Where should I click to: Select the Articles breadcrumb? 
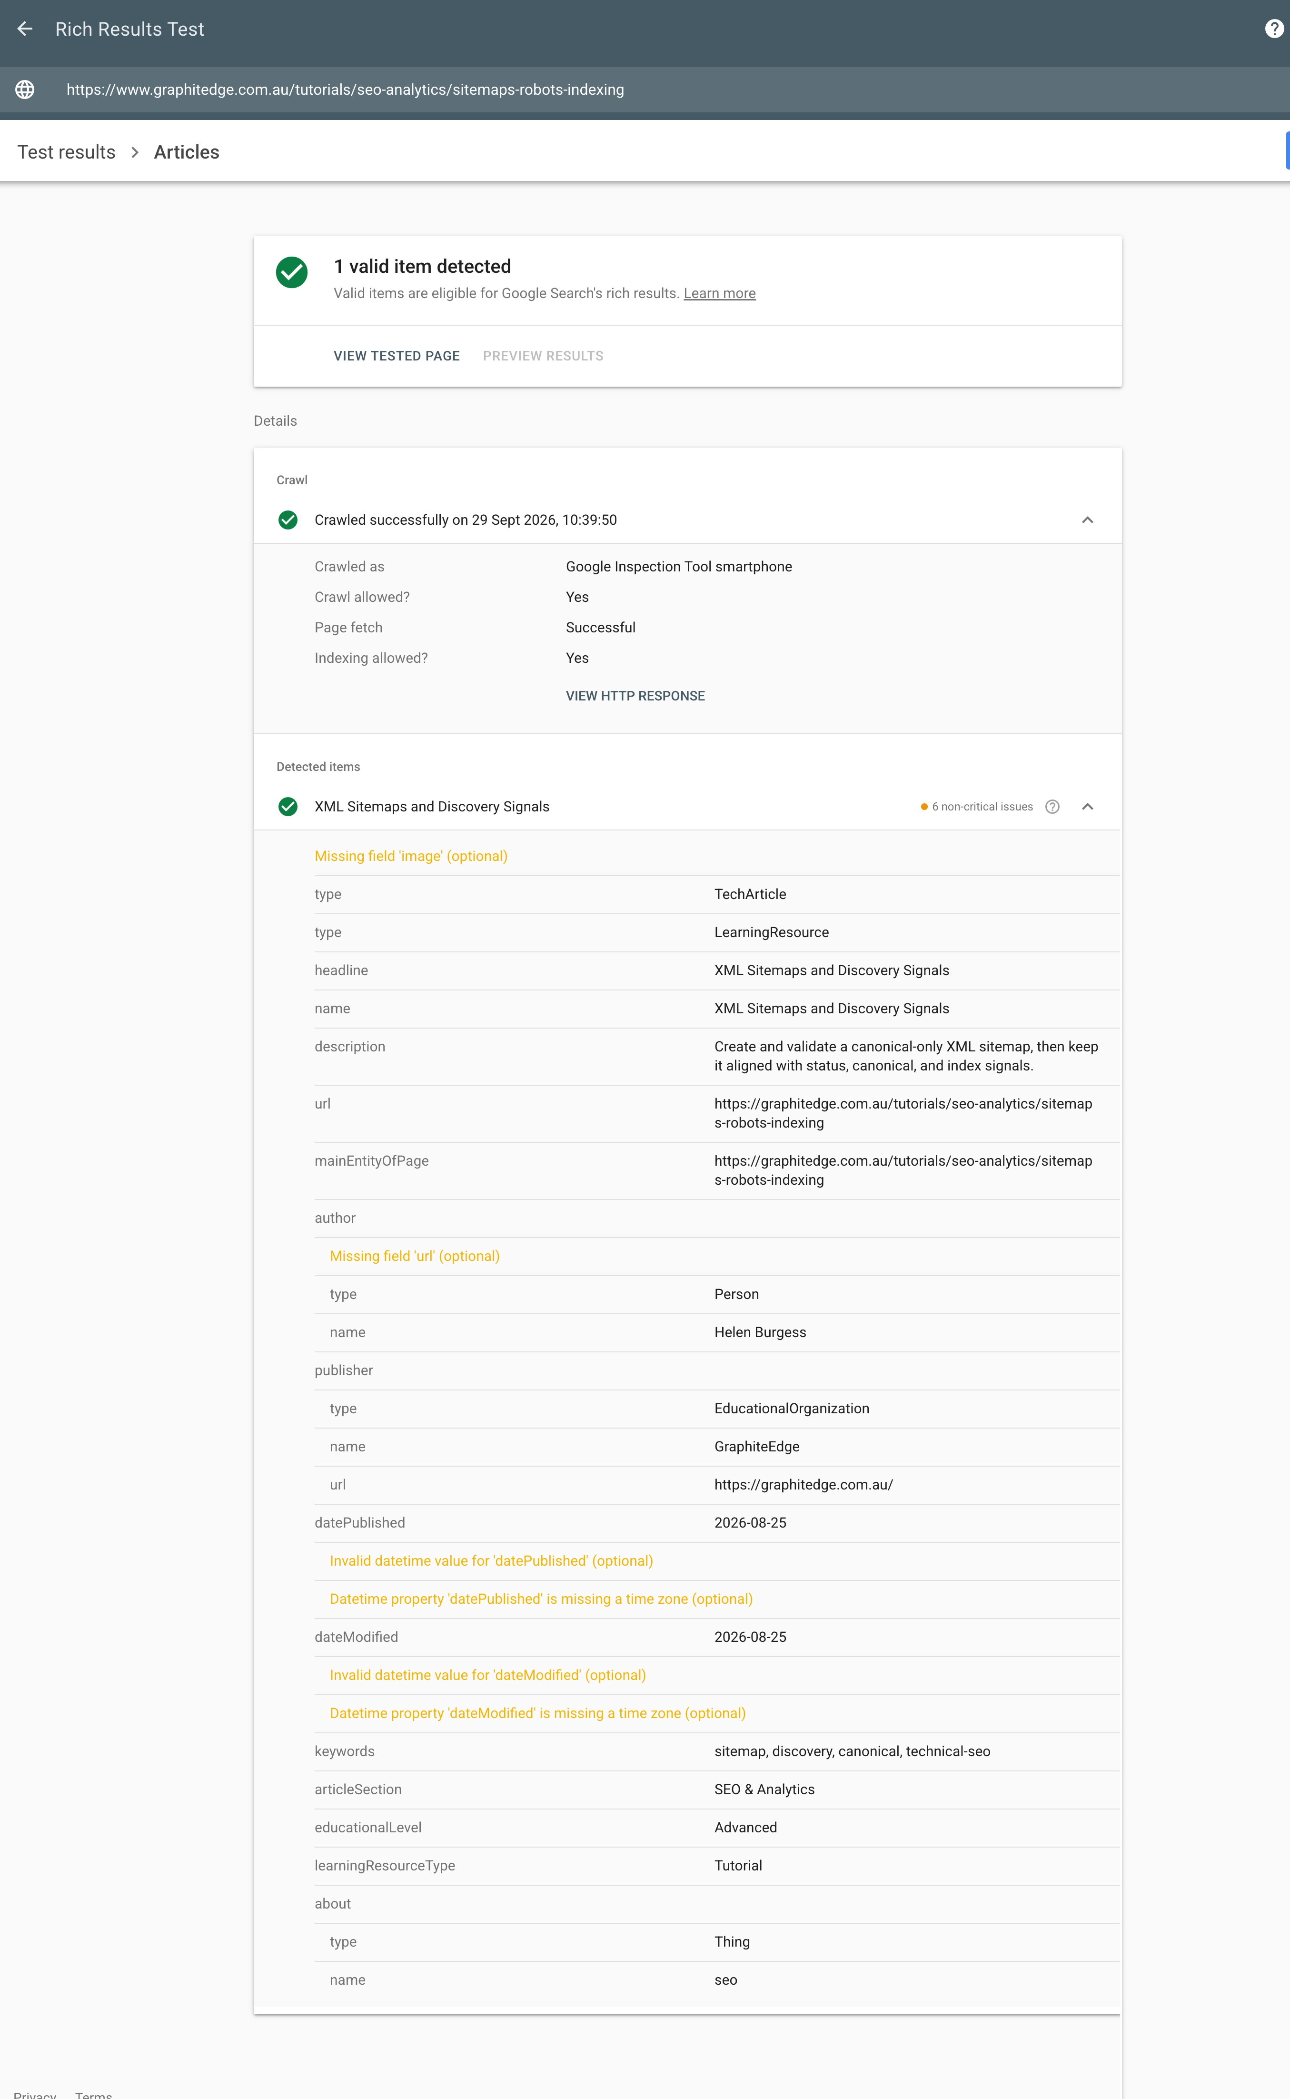click(x=187, y=152)
